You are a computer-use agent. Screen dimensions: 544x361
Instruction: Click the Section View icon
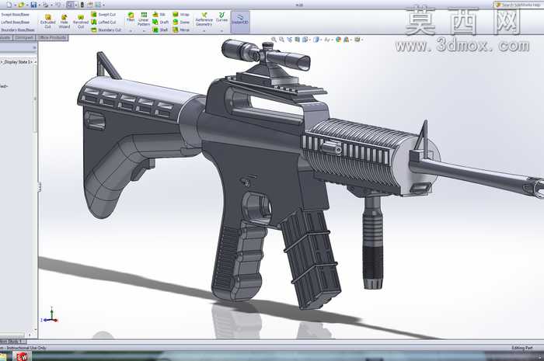298,40
